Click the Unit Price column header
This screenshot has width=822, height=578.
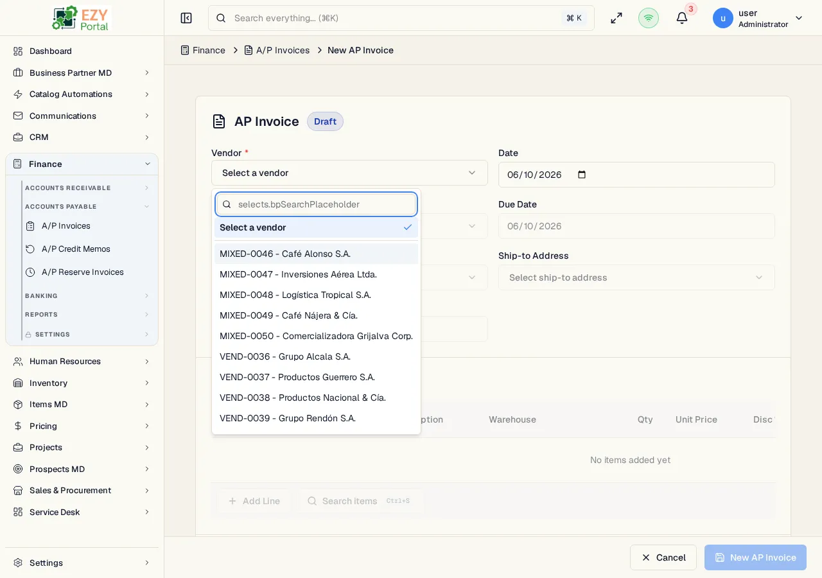(696, 419)
